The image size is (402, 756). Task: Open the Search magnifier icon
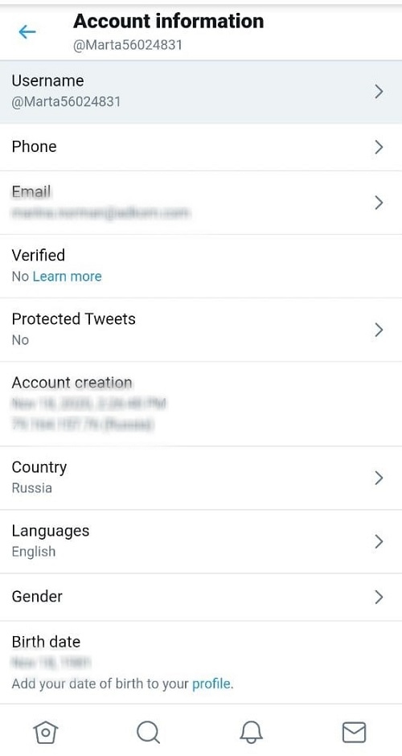(x=148, y=733)
